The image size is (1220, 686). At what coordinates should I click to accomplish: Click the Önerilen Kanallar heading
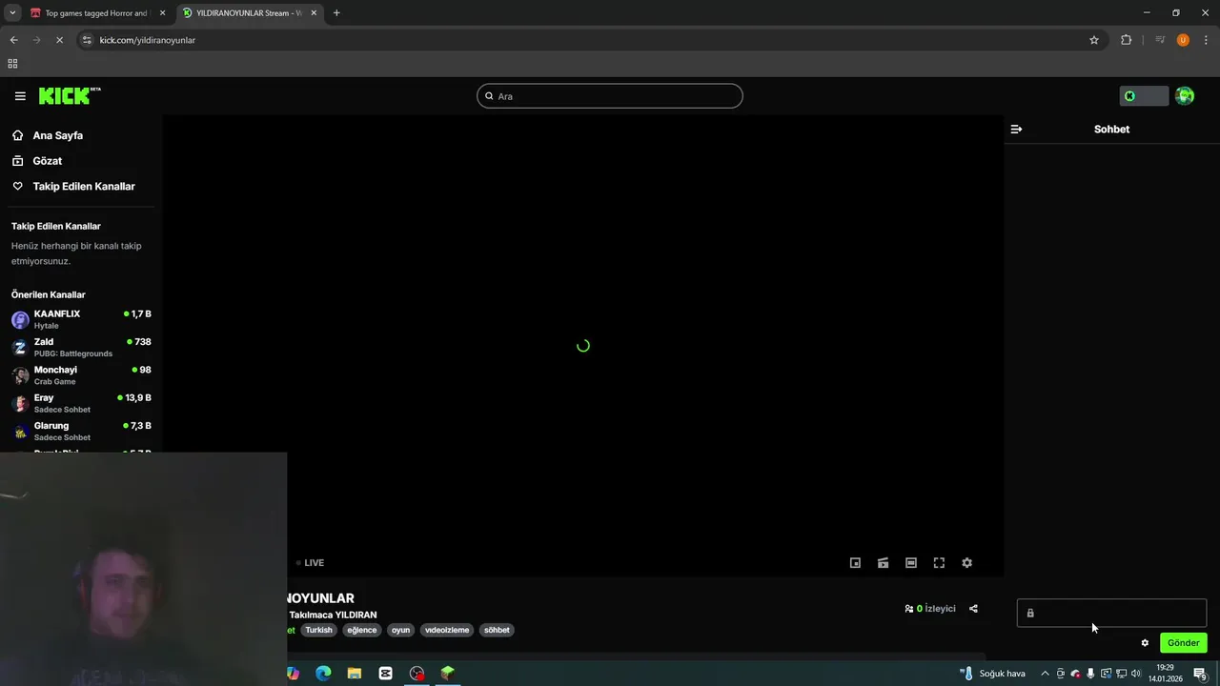point(49,295)
